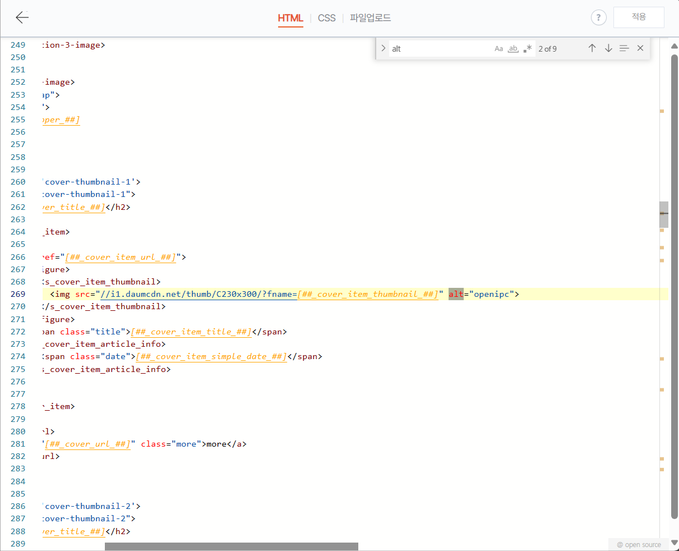Click 'cover-thumbnail-2' text on line 286
The image size is (679, 551).
(90, 506)
